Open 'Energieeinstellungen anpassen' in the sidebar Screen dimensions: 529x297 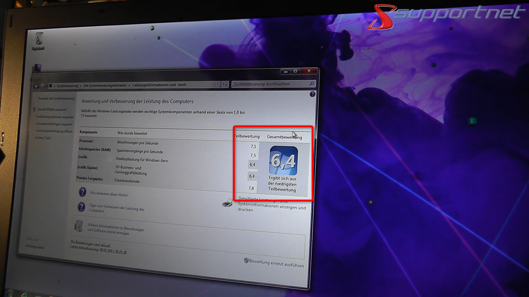click(x=54, y=124)
